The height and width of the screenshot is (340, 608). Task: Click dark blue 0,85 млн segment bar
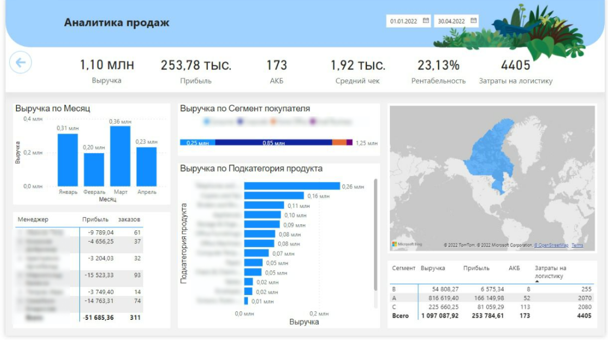[x=274, y=142]
